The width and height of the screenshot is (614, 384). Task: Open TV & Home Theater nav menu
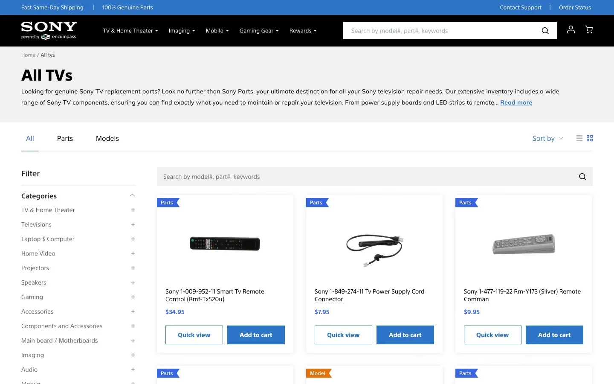click(130, 31)
